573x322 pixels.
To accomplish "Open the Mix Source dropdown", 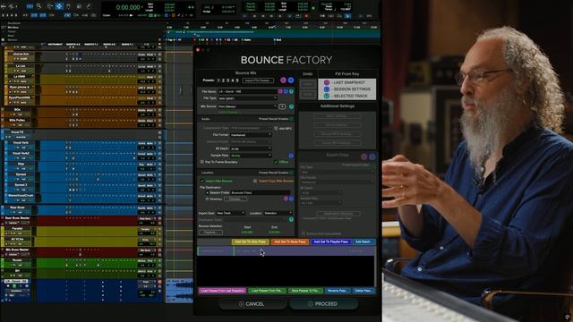I will pos(247,106).
